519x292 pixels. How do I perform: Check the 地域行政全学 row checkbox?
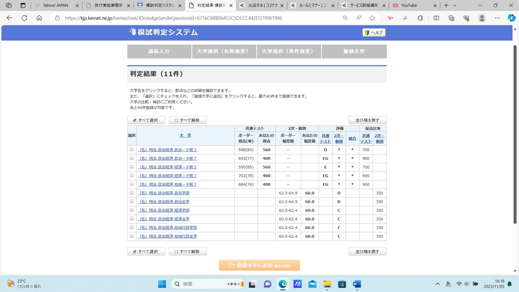pyautogui.click(x=132, y=236)
